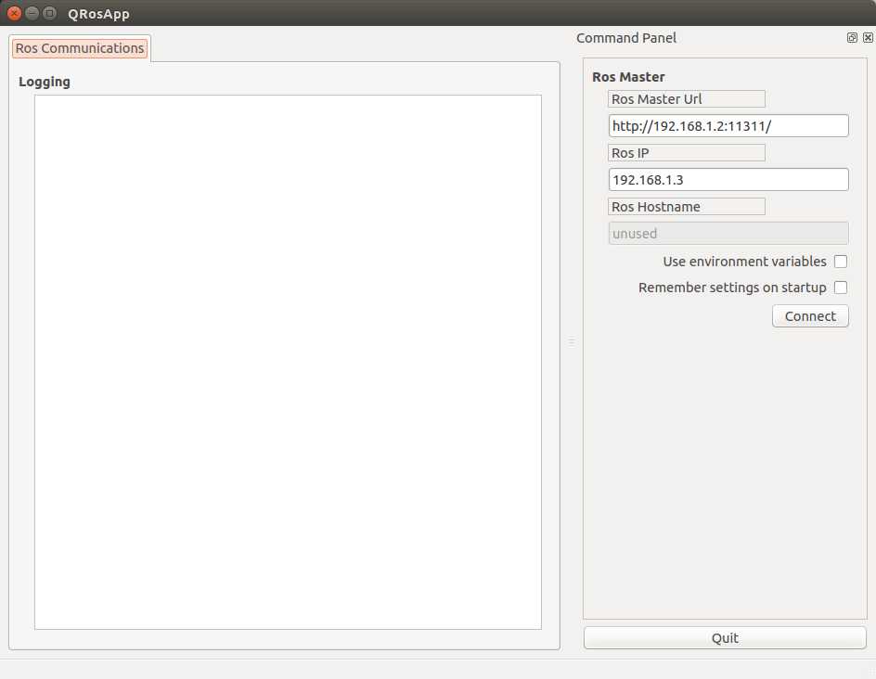Click the Command Panel title
The width and height of the screenshot is (876, 679).
pyautogui.click(x=626, y=38)
